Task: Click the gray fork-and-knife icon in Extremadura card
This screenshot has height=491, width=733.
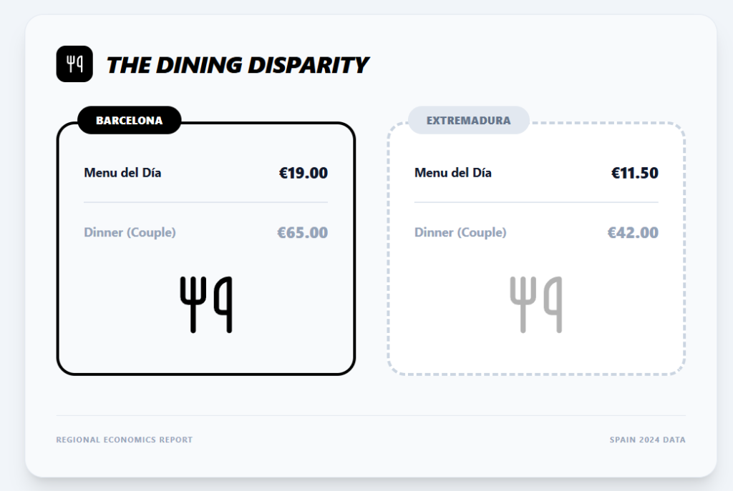Action: click(x=536, y=304)
